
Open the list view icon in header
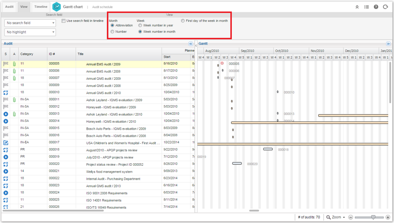[367, 7]
